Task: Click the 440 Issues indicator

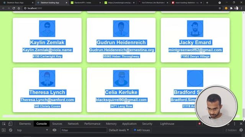Action: point(142,130)
